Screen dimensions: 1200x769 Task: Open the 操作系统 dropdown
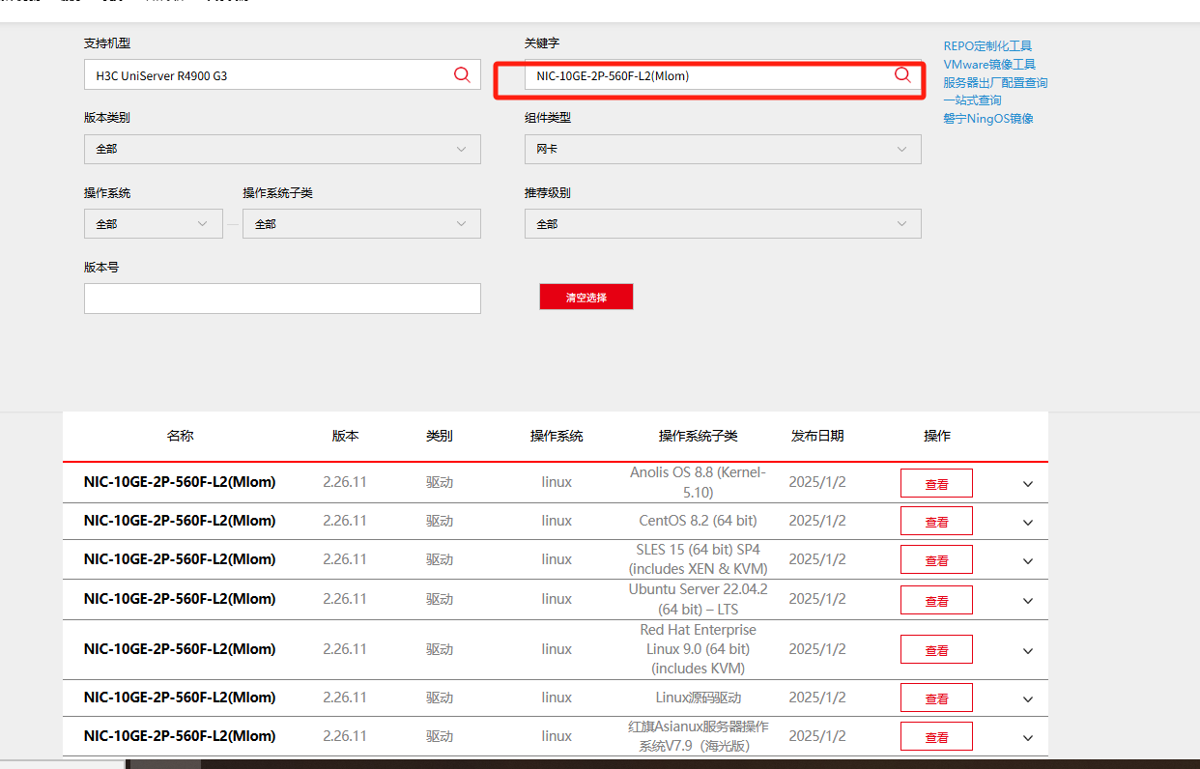click(153, 223)
